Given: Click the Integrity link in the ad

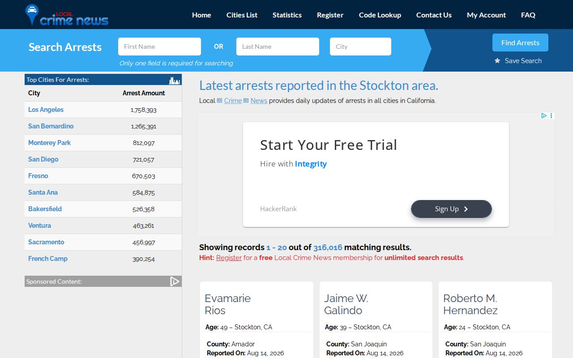Looking at the screenshot, I should click(311, 164).
